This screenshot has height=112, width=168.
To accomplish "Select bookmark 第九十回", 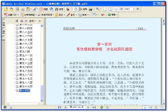I will (25, 52).
